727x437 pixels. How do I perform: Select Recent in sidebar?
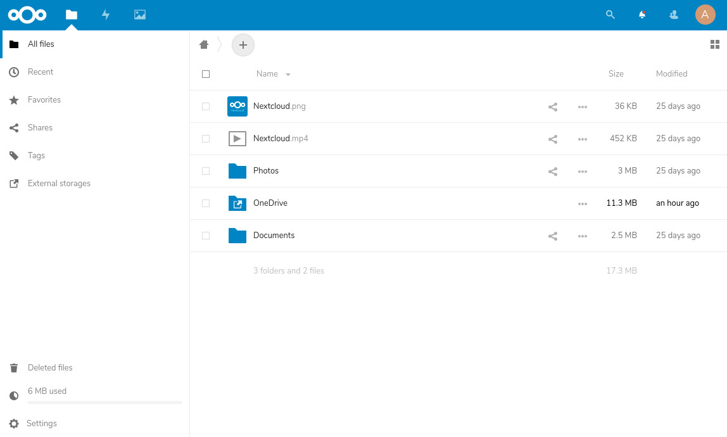[94, 72]
